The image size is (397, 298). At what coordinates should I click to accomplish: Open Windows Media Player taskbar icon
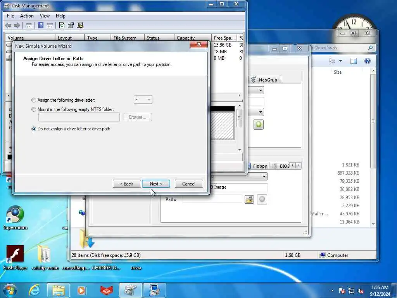[x=81, y=290]
